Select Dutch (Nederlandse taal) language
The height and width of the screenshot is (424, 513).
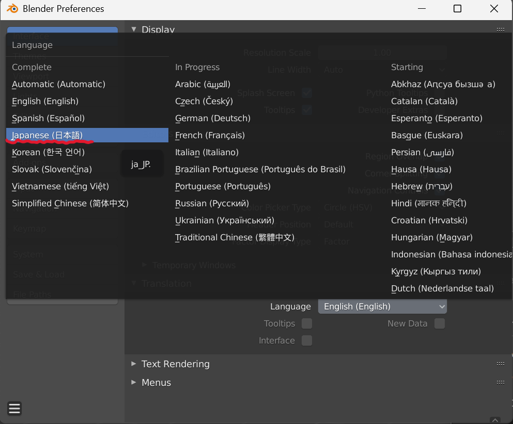pyautogui.click(x=442, y=288)
